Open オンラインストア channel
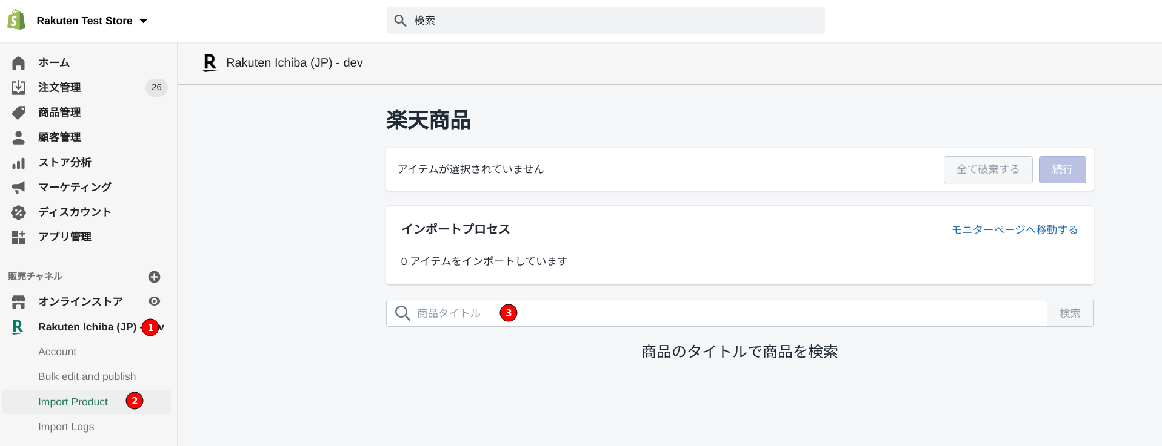The width and height of the screenshot is (1162, 446). point(81,301)
